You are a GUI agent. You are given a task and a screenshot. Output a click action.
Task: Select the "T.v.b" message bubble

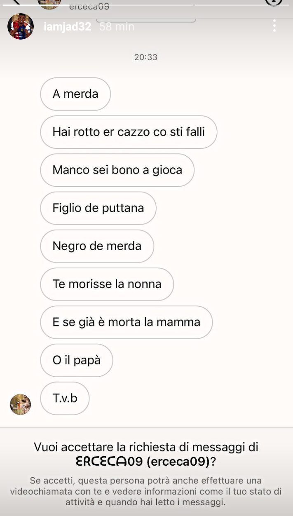tap(65, 398)
